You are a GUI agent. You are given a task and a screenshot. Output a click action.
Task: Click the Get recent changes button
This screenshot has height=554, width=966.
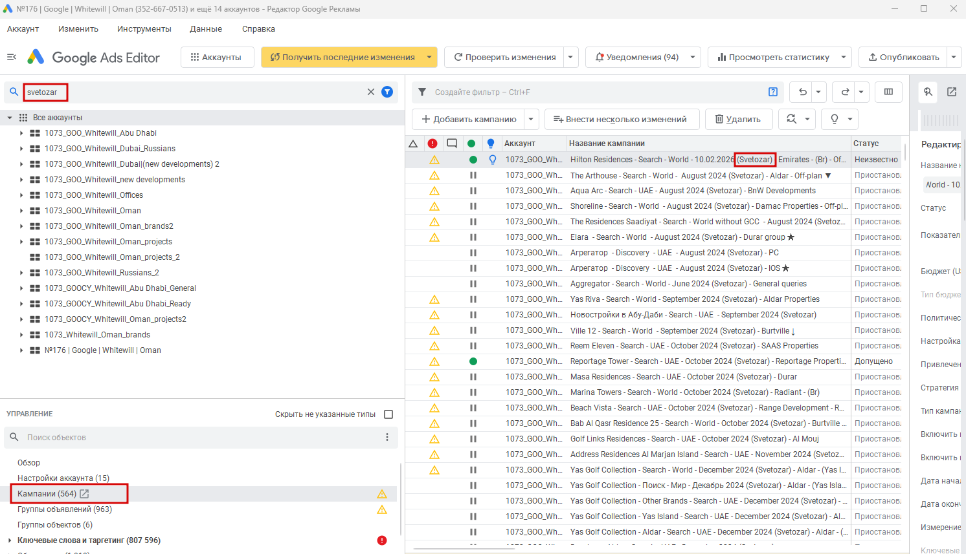coord(342,57)
